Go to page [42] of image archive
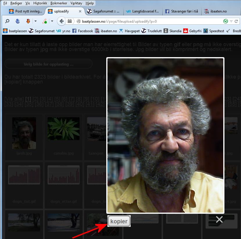This screenshot has height=239, width=241. 100,104
